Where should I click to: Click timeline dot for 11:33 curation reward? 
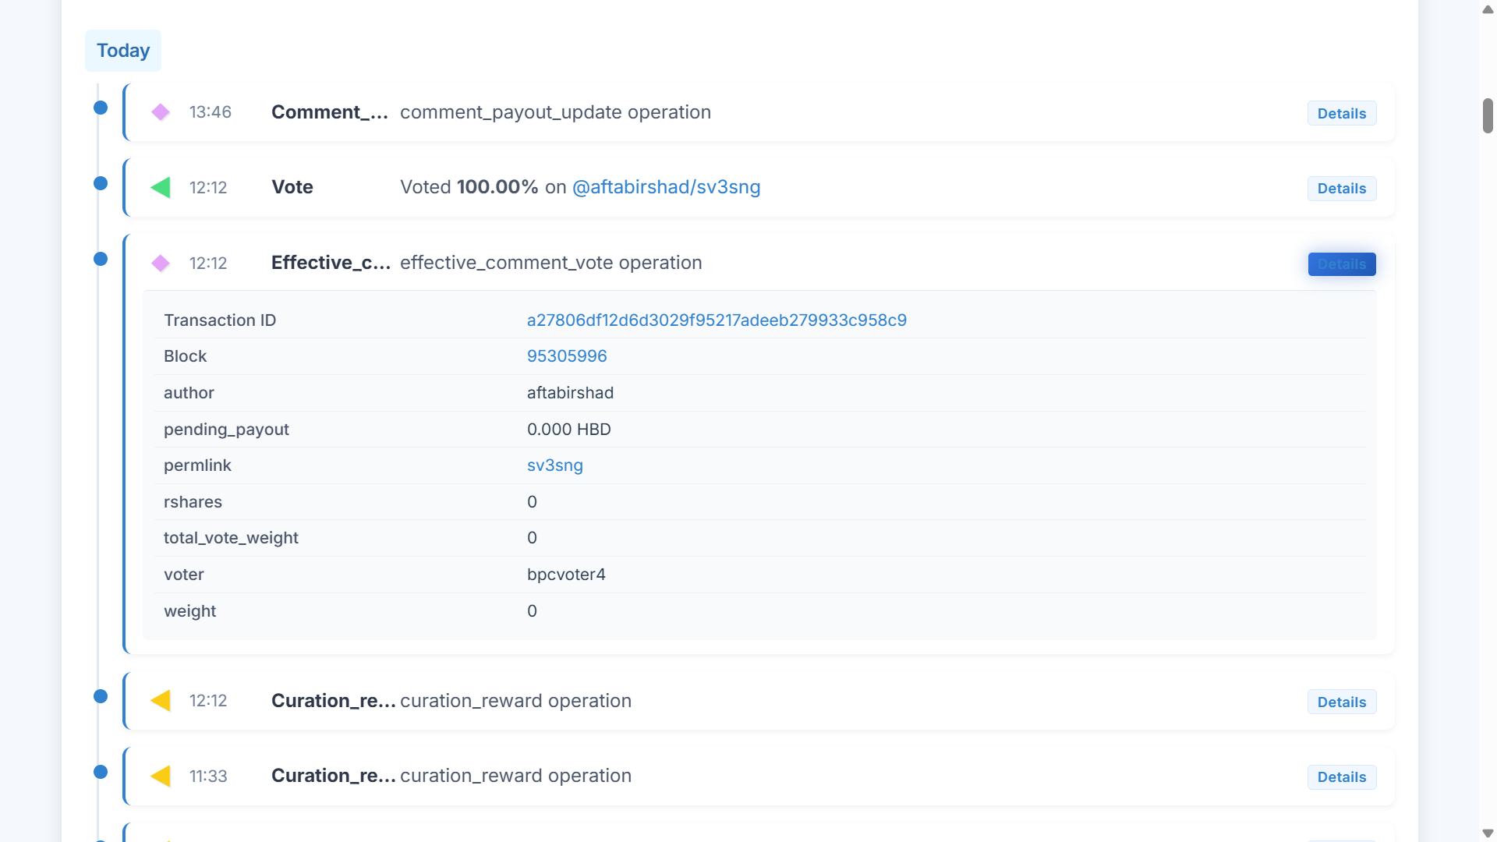[101, 772]
